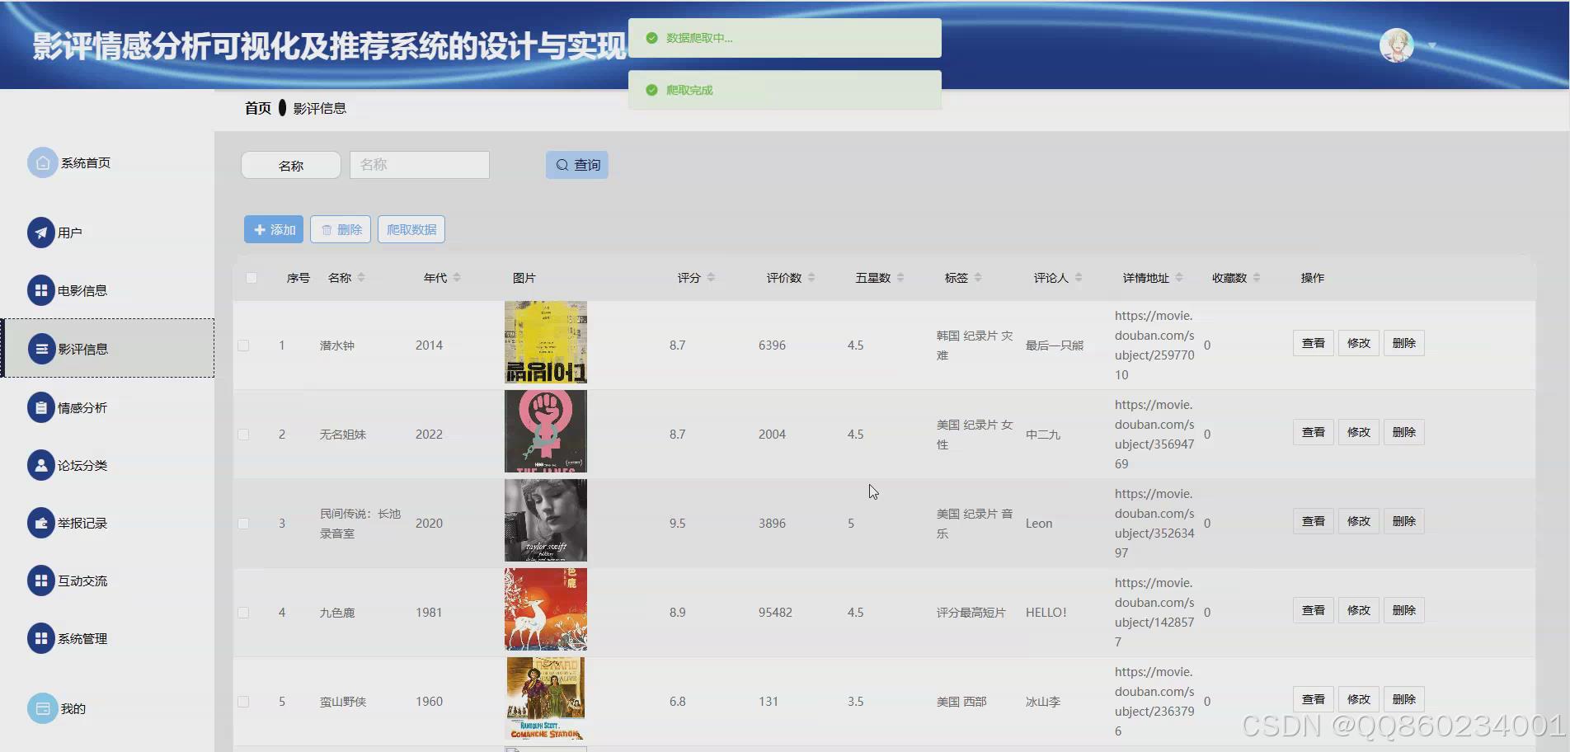
Task: Click the 影评信息 list icon
Action: 41,349
